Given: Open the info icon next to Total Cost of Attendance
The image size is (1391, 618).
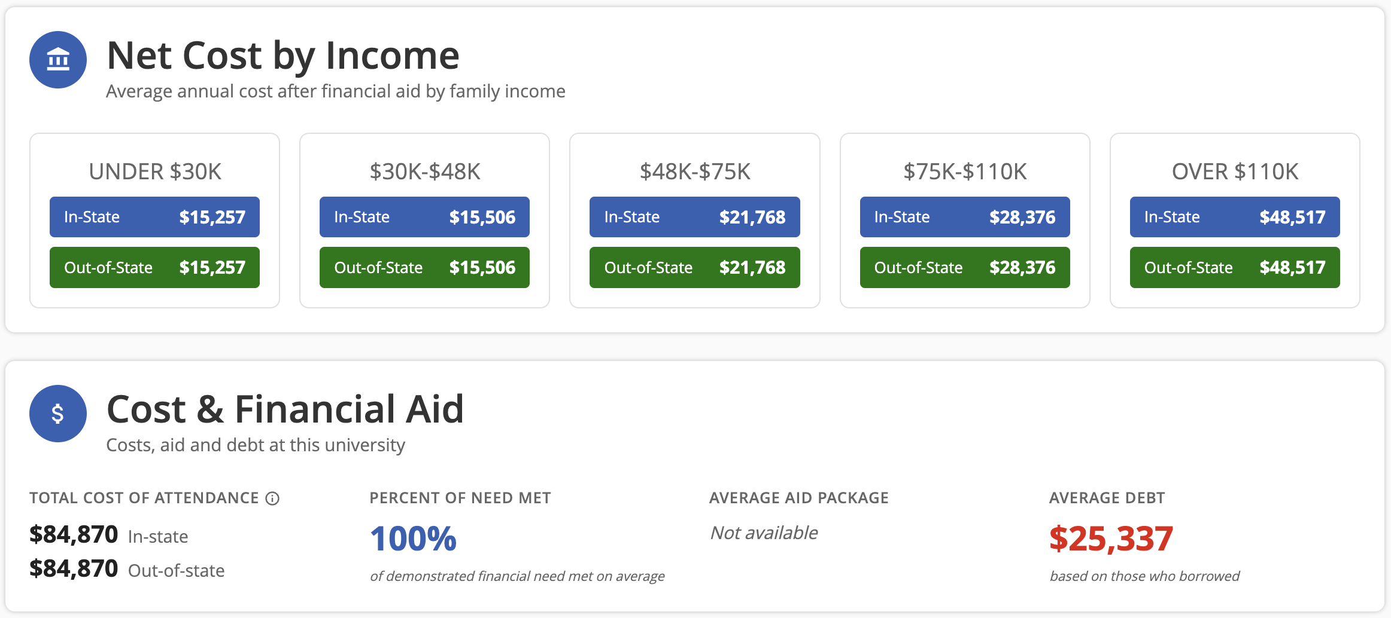Looking at the screenshot, I should point(272,498).
